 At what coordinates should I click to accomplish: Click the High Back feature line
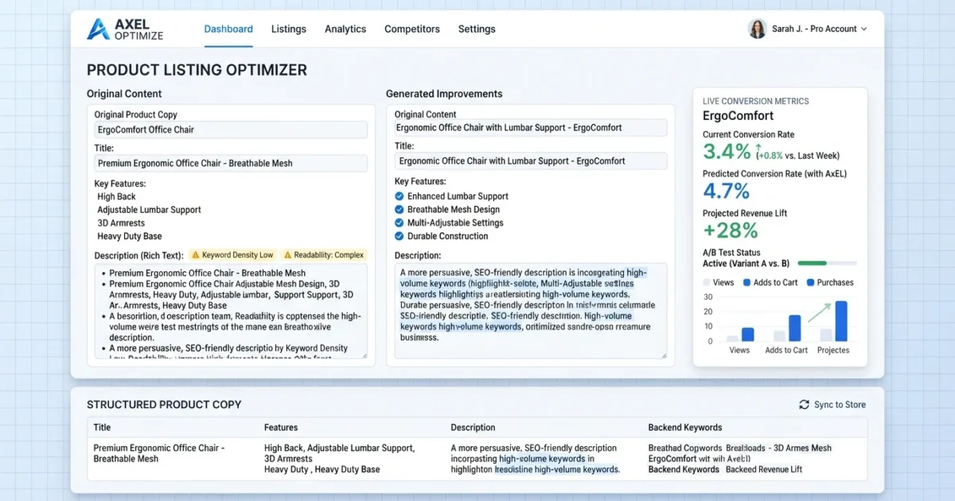116,196
